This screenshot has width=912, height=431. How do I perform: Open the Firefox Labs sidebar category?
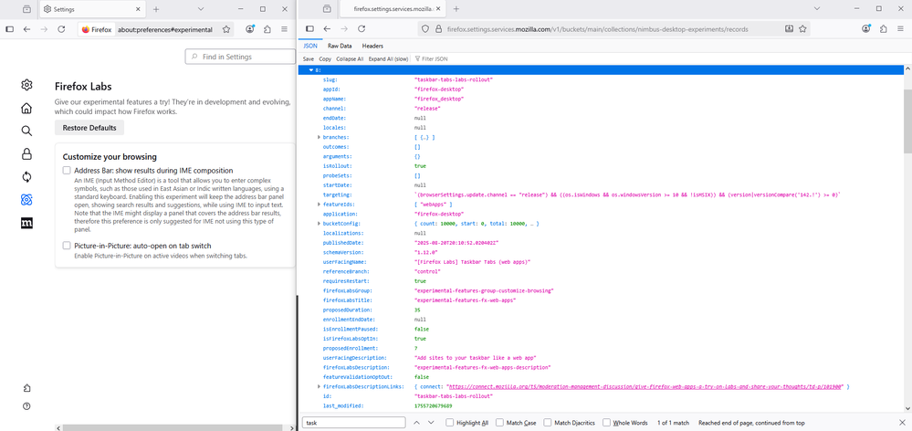(x=27, y=200)
